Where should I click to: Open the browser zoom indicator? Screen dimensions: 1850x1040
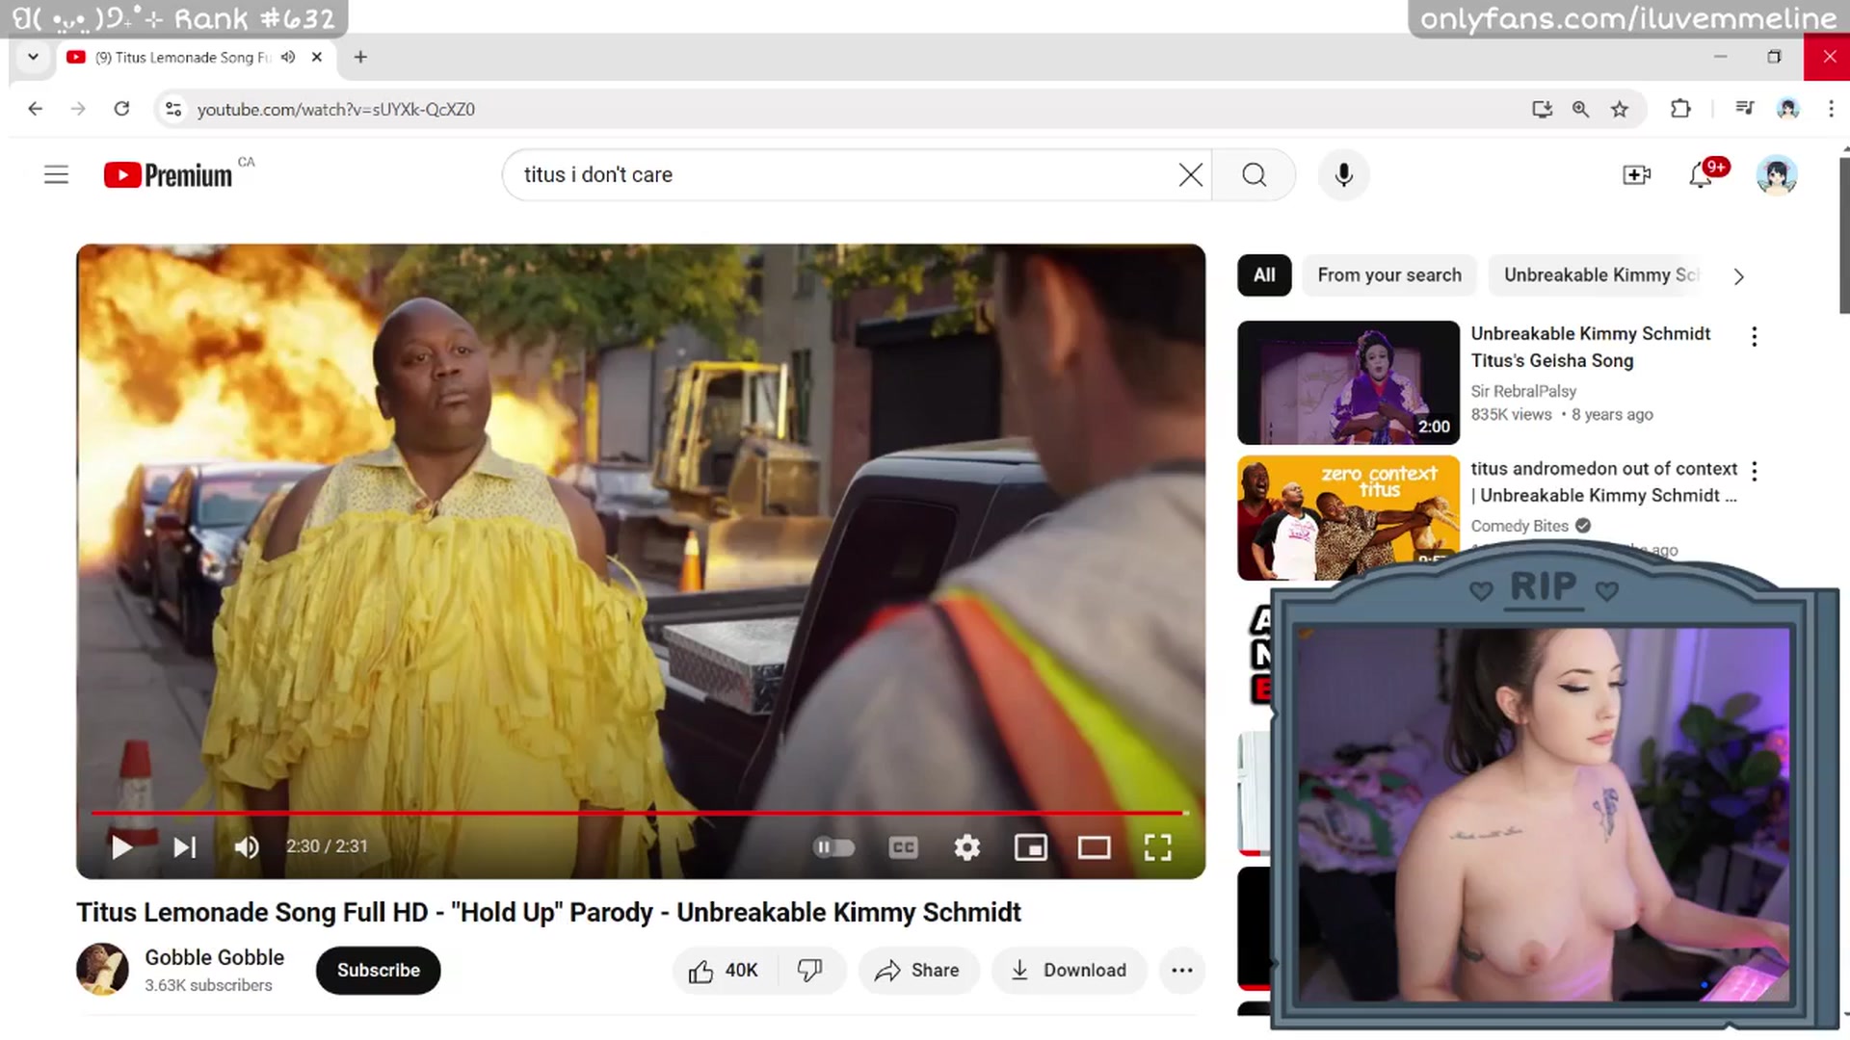(1580, 109)
